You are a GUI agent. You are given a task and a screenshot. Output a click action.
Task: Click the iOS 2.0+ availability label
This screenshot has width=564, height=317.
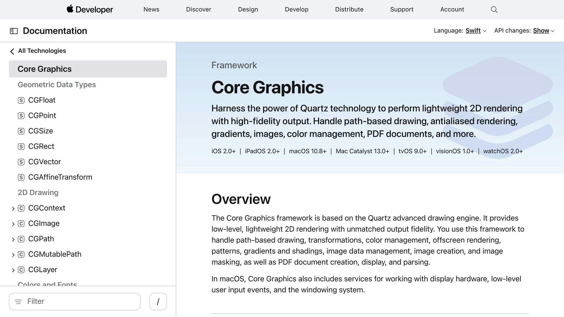point(223,151)
